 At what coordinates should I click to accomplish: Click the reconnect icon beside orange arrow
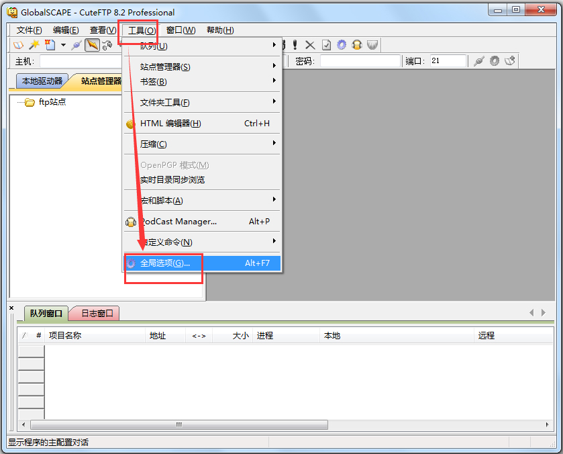pos(107,45)
